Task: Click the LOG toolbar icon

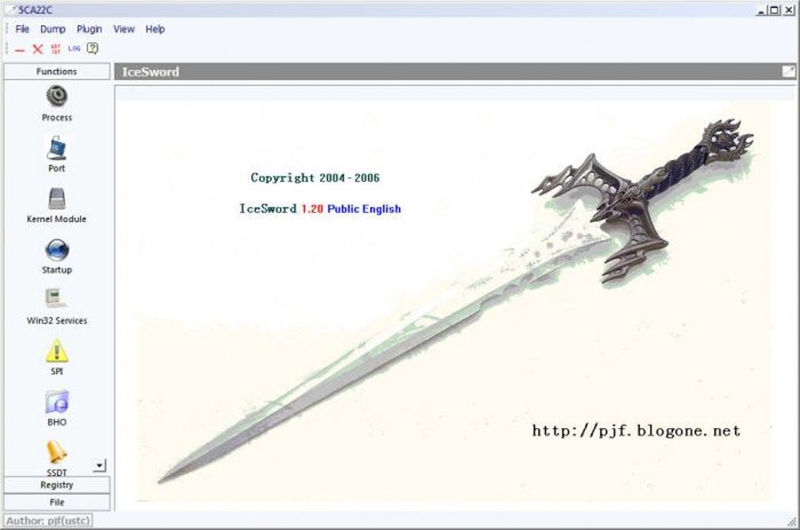Action: (x=74, y=49)
